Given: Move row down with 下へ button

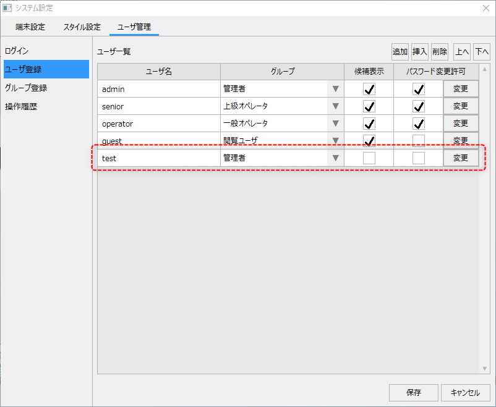Looking at the screenshot, I should (482, 52).
